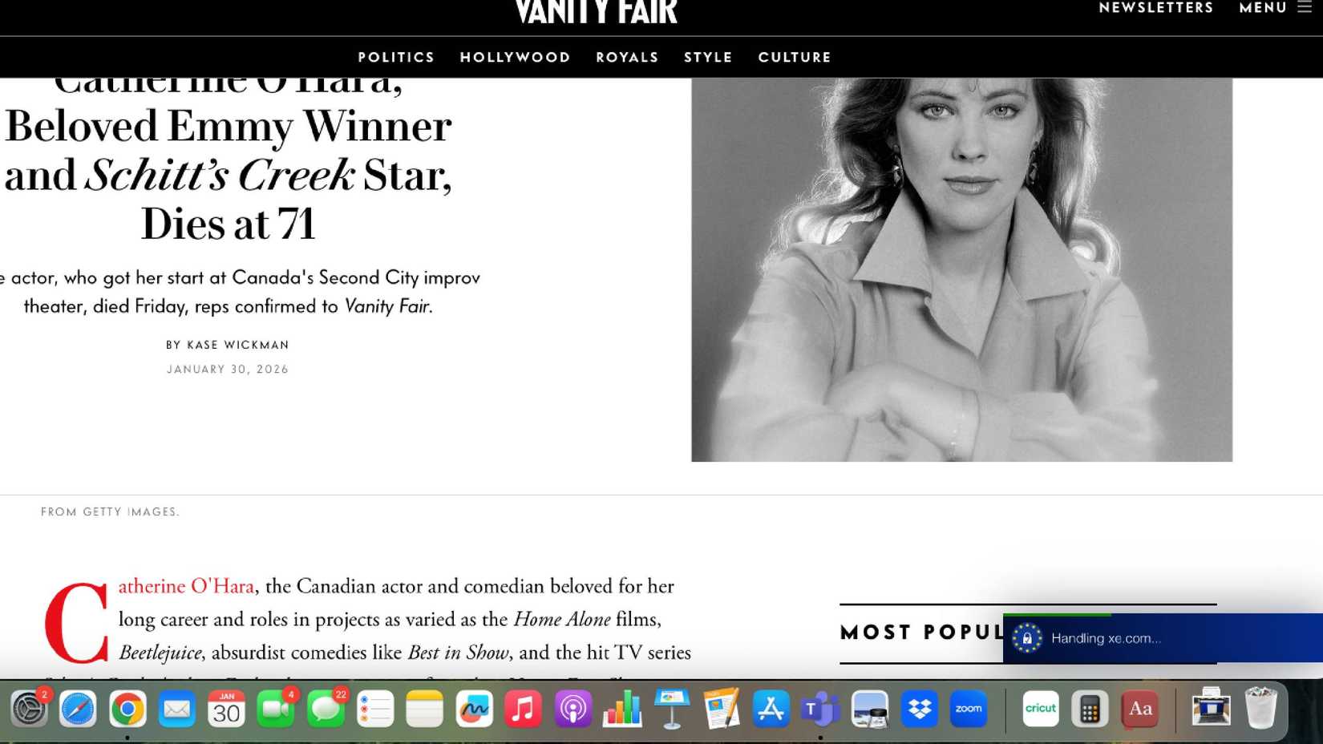Open Microsoft Teams from dock
Image resolution: width=1323 pixels, height=744 pixels.
[x=820, y=709]
